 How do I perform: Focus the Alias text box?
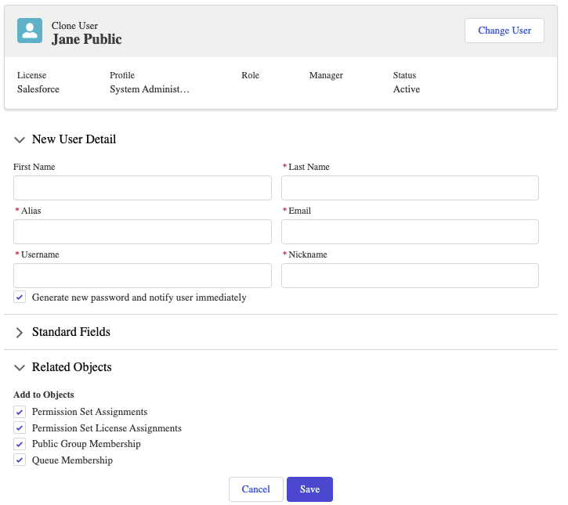(x=143, y=232)
